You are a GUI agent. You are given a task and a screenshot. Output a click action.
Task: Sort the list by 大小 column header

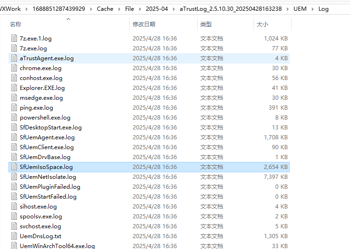point(262,24)
